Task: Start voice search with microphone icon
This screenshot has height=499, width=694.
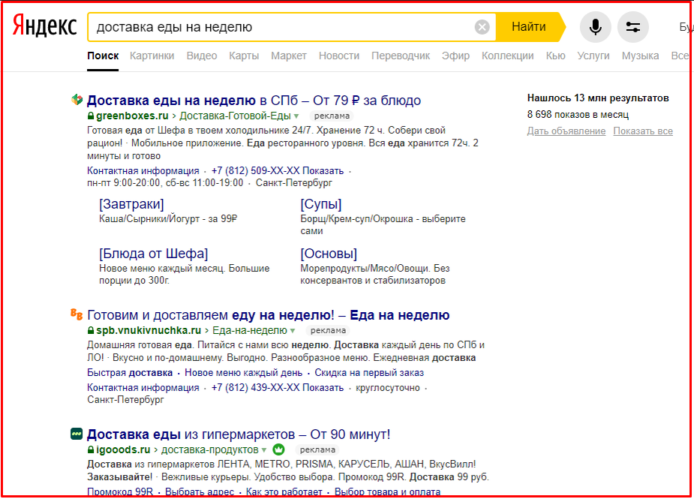Action: (x=595, y=27)
